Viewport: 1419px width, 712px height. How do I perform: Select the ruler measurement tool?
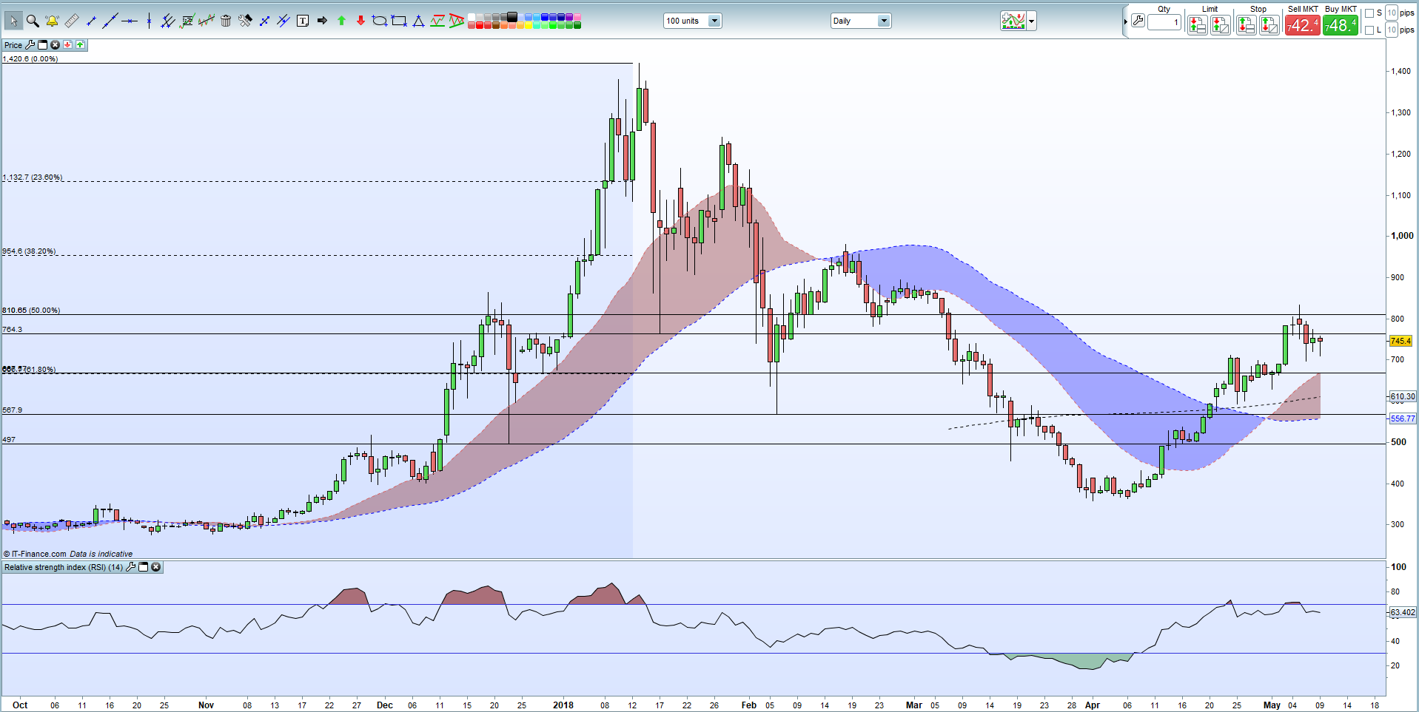(72, 21)
